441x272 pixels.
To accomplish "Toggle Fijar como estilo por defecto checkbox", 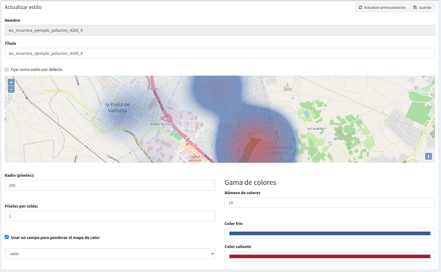I will (x=7, y=69).
